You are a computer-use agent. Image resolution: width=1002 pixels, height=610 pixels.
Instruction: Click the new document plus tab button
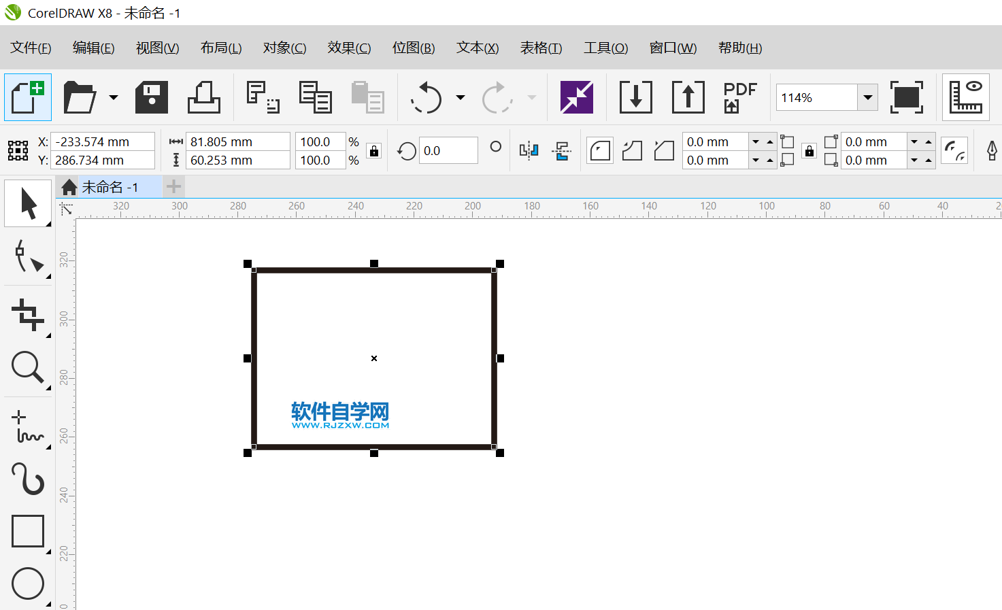click(x=174, y=186)
